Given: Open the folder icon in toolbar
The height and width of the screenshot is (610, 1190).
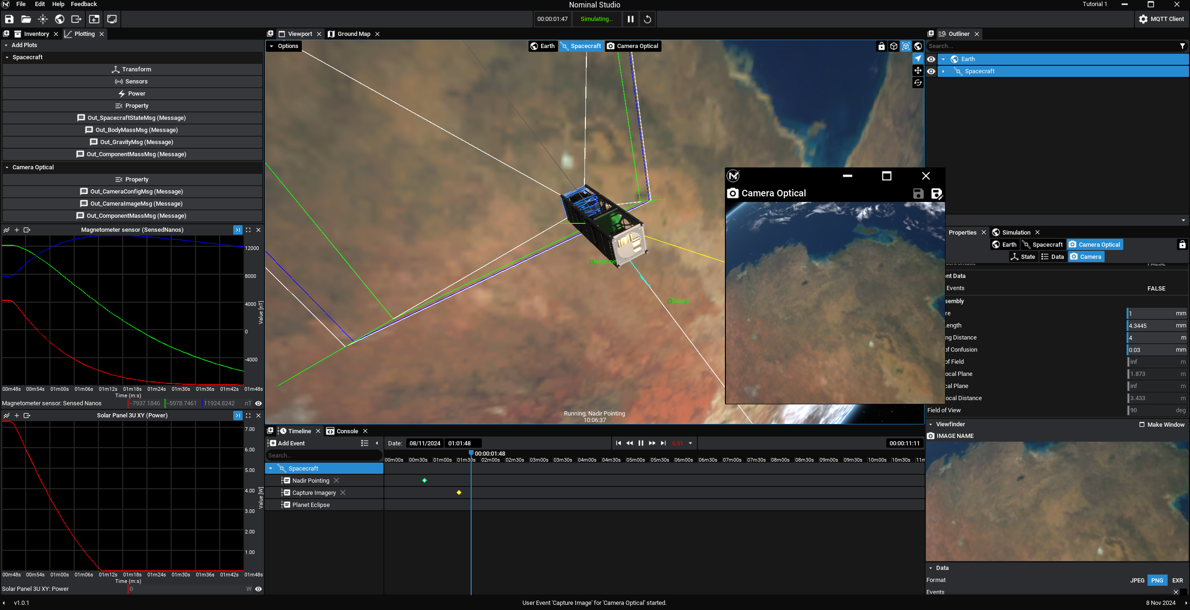Looking at the screenshot, I should 26,19.
